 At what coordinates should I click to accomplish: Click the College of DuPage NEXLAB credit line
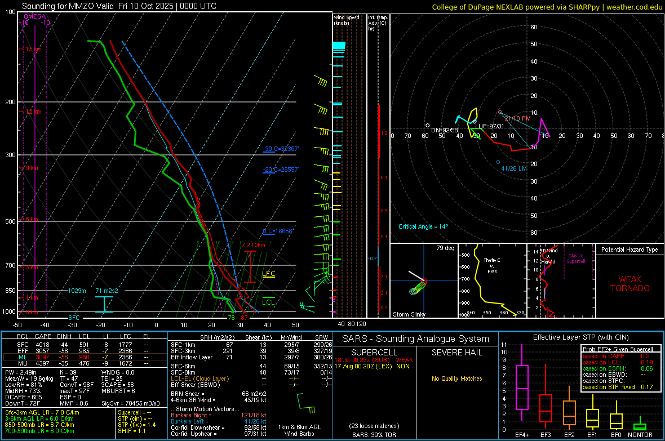click(547, 7)
